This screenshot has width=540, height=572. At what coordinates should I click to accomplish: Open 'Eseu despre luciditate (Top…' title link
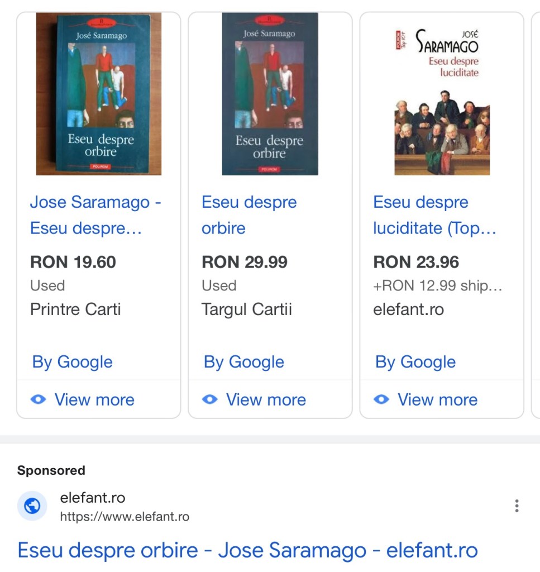pos(434,215)
